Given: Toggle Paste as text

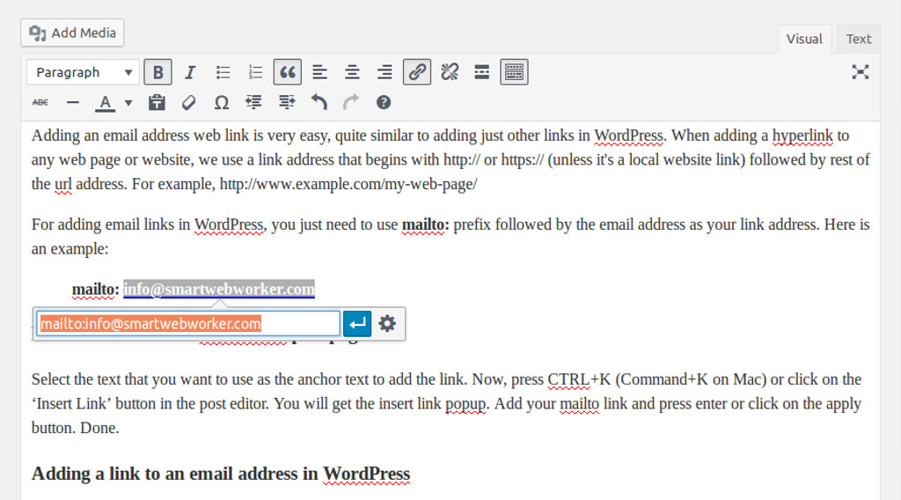Looking at the screenshot, I should point(157,102).
